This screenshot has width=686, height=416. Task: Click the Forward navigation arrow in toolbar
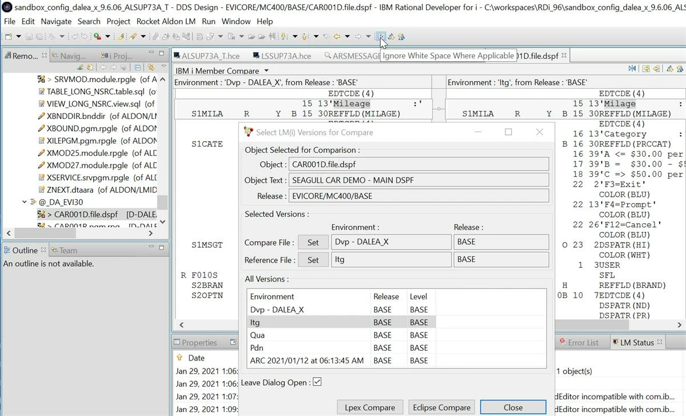point(358,37)
